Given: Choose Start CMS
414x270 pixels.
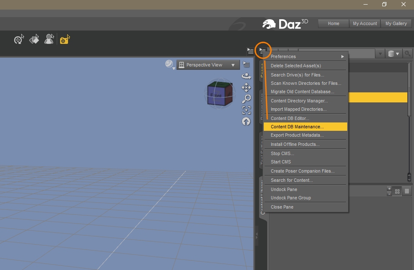Looking at the screenshot, I should click(x=305, y=162).
